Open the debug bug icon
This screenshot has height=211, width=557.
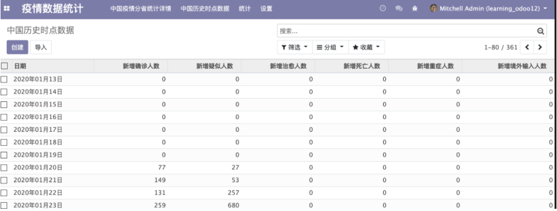pos(415,8)
